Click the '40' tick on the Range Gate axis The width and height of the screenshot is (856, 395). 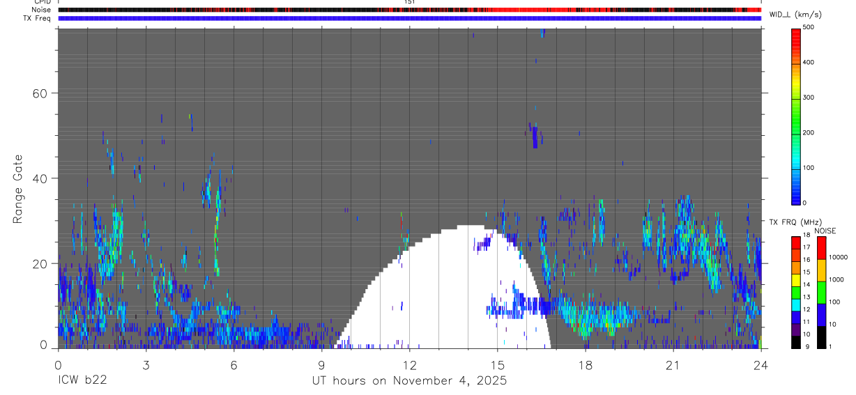(39, 178)
